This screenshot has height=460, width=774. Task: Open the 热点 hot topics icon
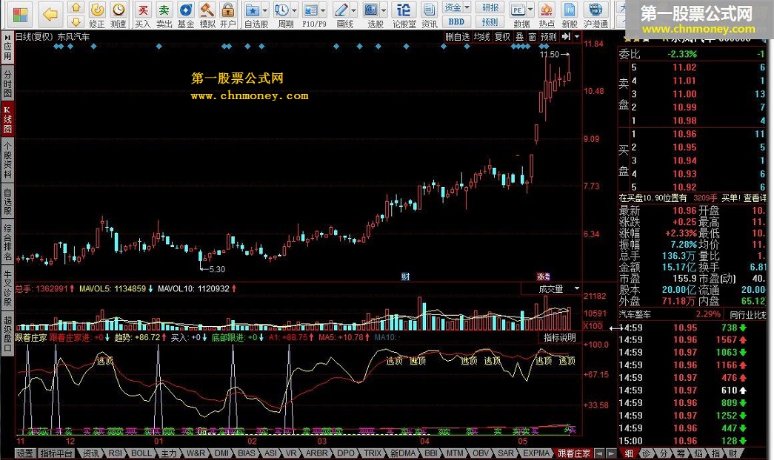pos(547,15)
